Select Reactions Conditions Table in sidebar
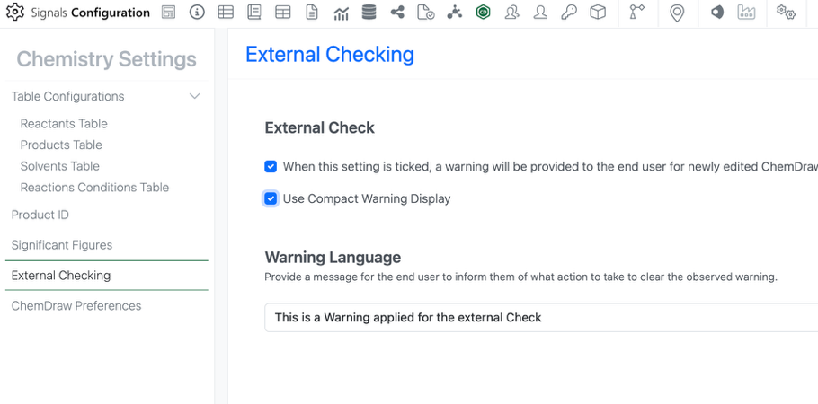Screen dimensions: 818x404 click(x=94, y=188)
